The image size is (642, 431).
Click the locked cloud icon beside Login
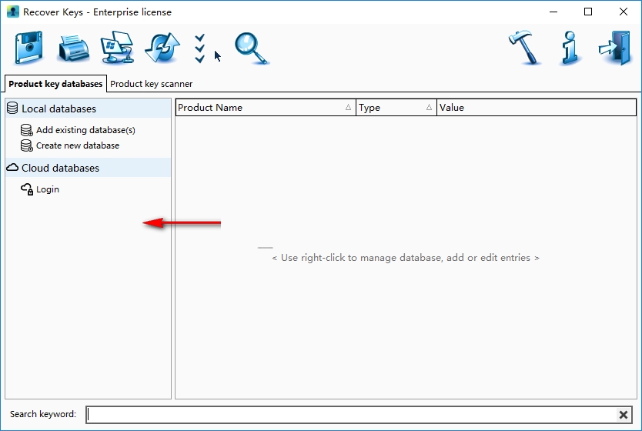(x=27, y=189)
